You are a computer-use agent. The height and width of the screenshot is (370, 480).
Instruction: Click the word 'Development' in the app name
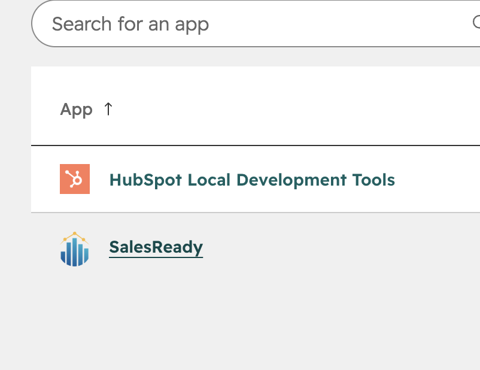click(291, 180)
